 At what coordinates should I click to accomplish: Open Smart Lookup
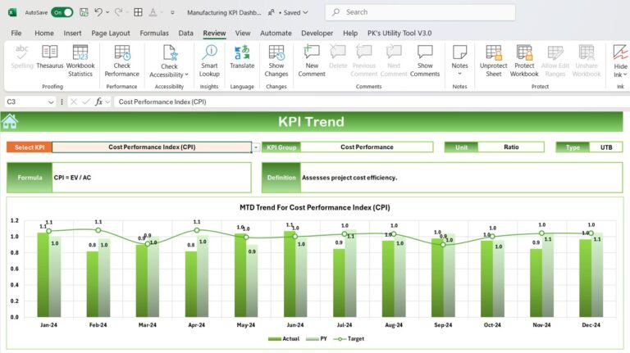209,61
